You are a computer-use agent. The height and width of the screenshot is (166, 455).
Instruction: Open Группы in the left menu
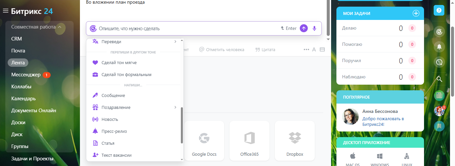20,146
